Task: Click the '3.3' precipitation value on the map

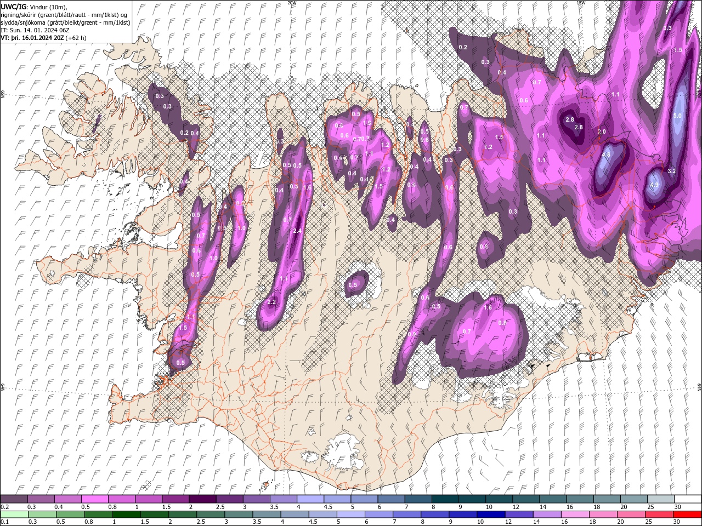Action: tap(667, 28)
